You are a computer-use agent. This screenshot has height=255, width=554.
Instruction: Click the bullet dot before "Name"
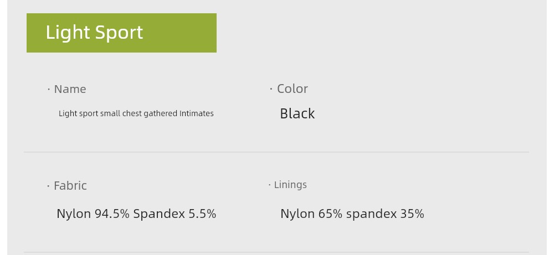49,89
